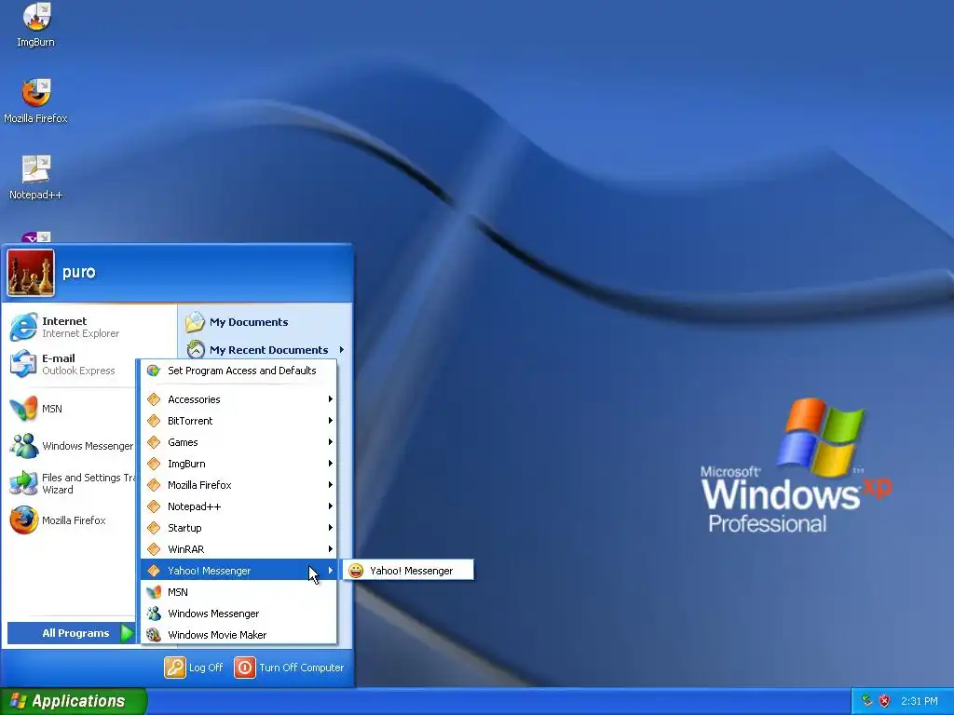Viewport: 954px width, 715px height.
Task: Expand the Notepad++ submenu arrow
Action: (331, 506)
